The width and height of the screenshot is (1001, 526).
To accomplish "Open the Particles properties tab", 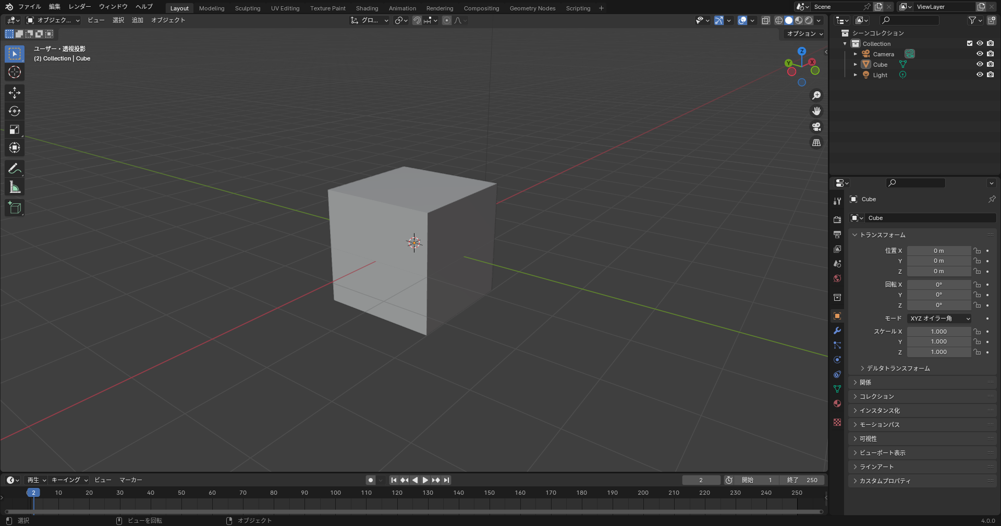I will coord(837,345).
